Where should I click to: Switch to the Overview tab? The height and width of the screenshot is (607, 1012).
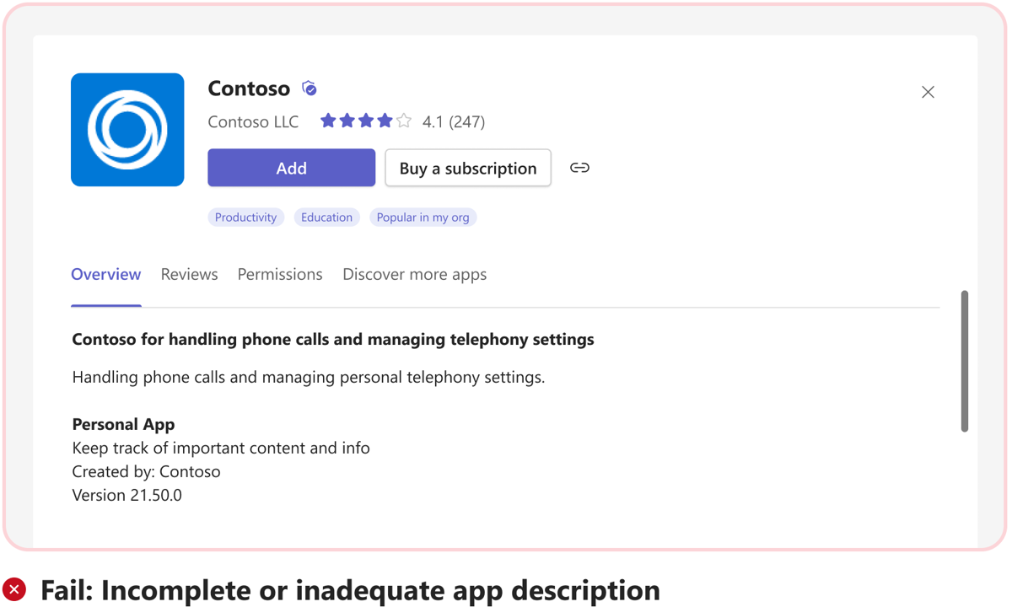coord(105,274)
